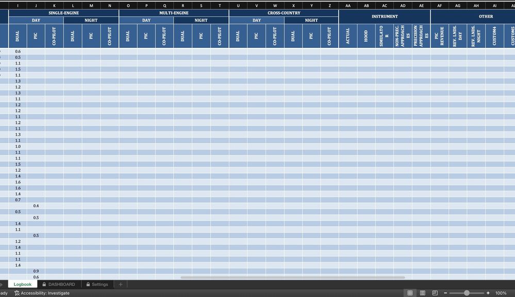Open the Settings sheet tab
Viewport: 515px width, 297px height.
[x=97, y=284]
